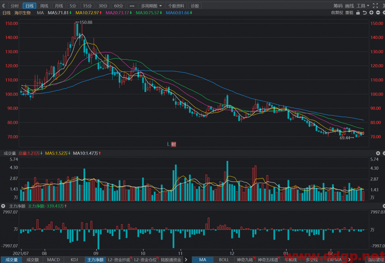The image size is (385, 263).
Task: Click volume MA5:1.52万 label
Action: [x=58, y=153]
